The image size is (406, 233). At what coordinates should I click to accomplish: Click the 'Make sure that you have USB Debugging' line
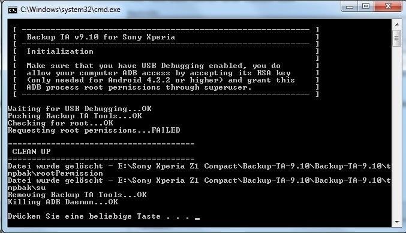154,66
